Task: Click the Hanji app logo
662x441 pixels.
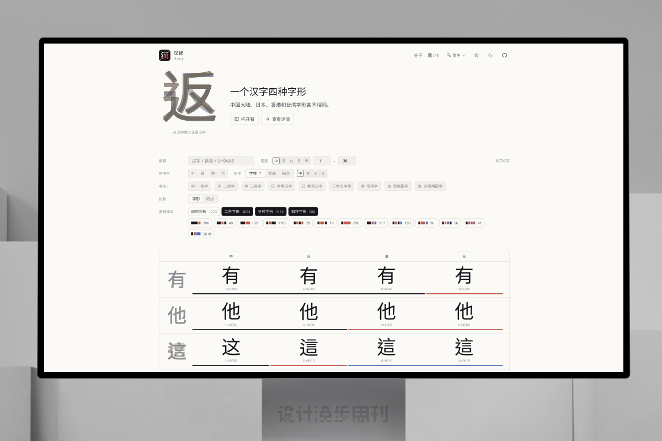Action: (x=164, y=55)
